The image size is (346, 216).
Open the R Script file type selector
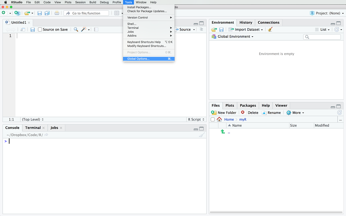196,119
